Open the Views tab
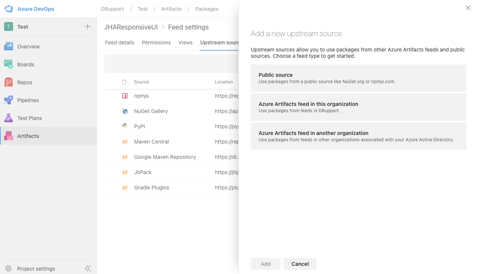The height and width of the screenshot is (274, 478). (185, 42)
